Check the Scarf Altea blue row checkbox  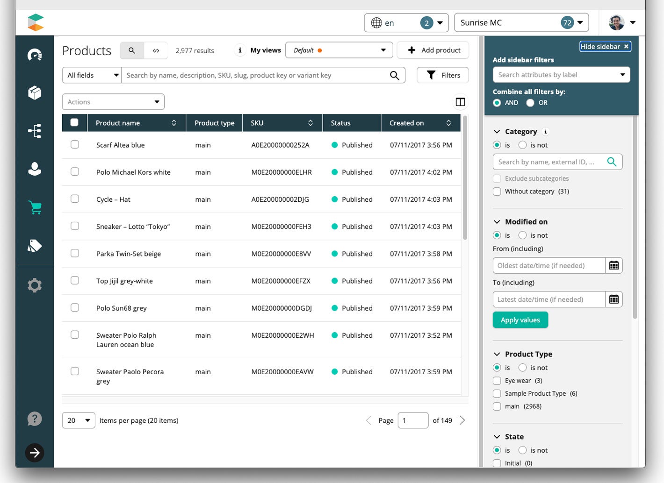tap(75, 145)
